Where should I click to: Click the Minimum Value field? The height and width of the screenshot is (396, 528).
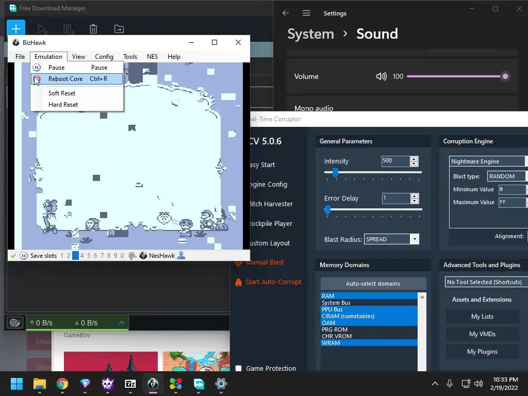(x=513, y=189)
